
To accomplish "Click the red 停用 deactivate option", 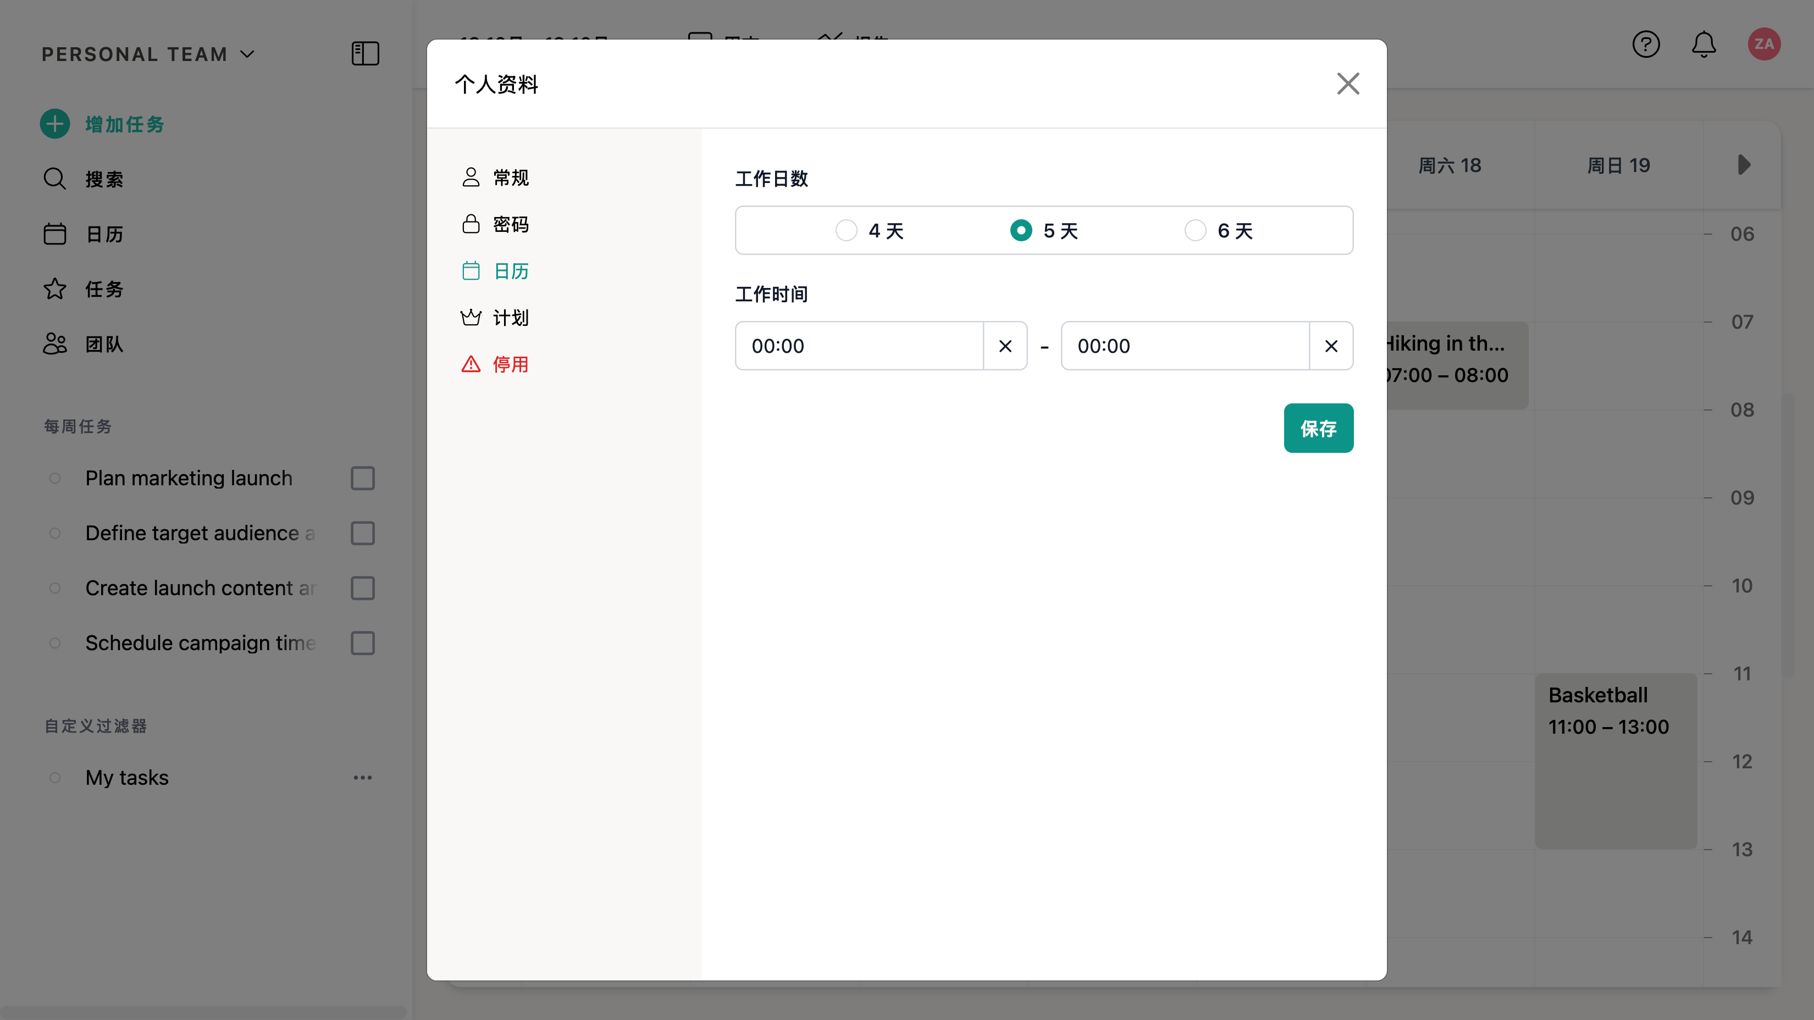I will pos(510,364).
